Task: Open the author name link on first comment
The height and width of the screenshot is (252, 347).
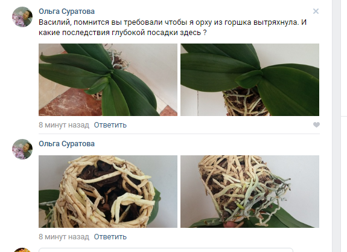Action: 66,11
